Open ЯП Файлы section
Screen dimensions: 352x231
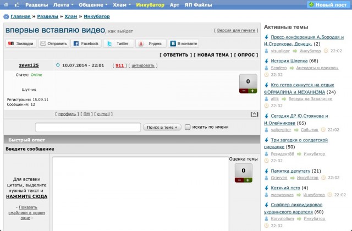(x=198, y=5)
